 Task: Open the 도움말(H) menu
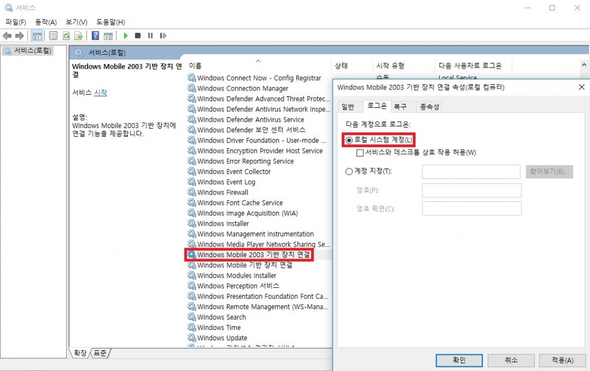pos(111,23)
